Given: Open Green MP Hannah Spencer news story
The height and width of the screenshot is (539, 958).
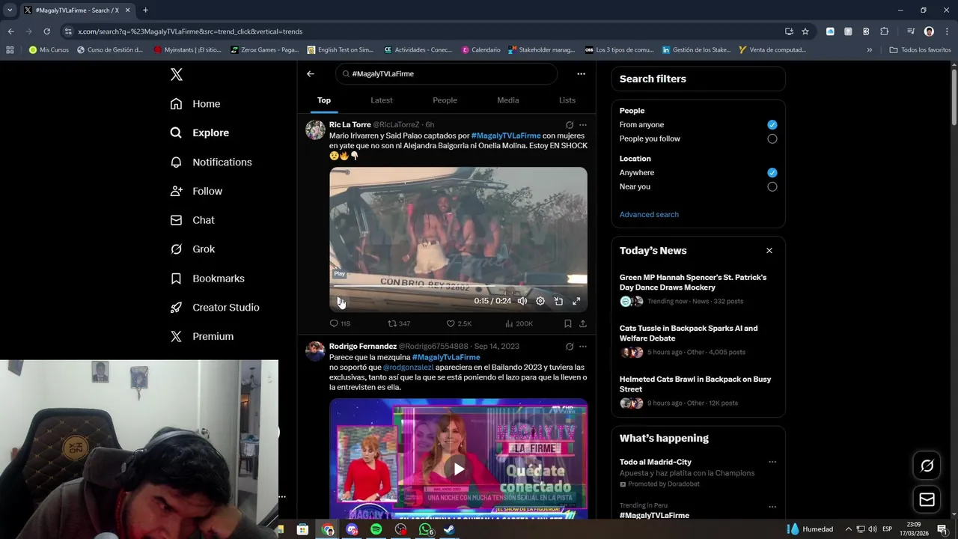Looking at the screenshot, I should (698, 290).
